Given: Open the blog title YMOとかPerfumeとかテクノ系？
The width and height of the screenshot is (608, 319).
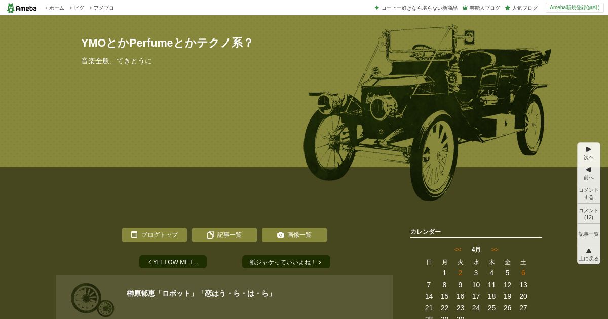Looking at the screenshot, I should (167, 43).
